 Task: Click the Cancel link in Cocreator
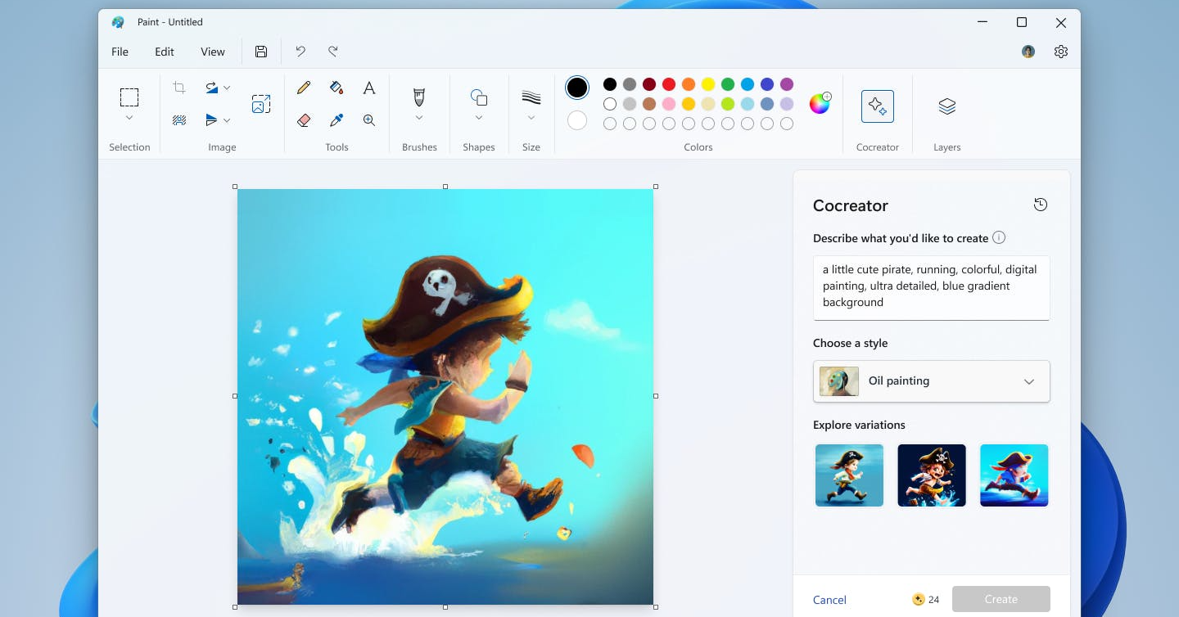[829, 600]
